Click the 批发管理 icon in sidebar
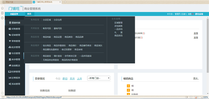The height and width of the screenshot is (99, 209). click(10, 47)
